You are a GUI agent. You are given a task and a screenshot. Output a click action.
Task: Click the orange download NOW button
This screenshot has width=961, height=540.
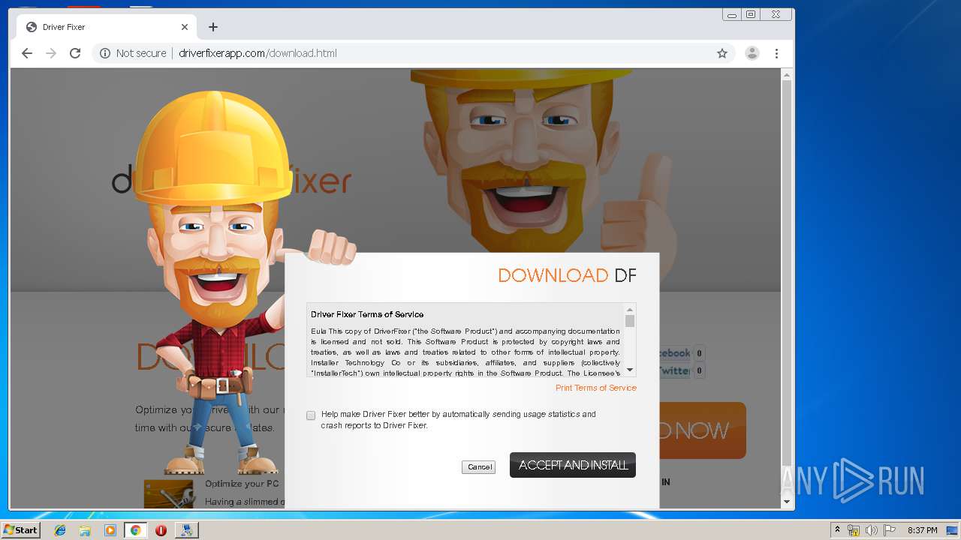click(703, 430)
